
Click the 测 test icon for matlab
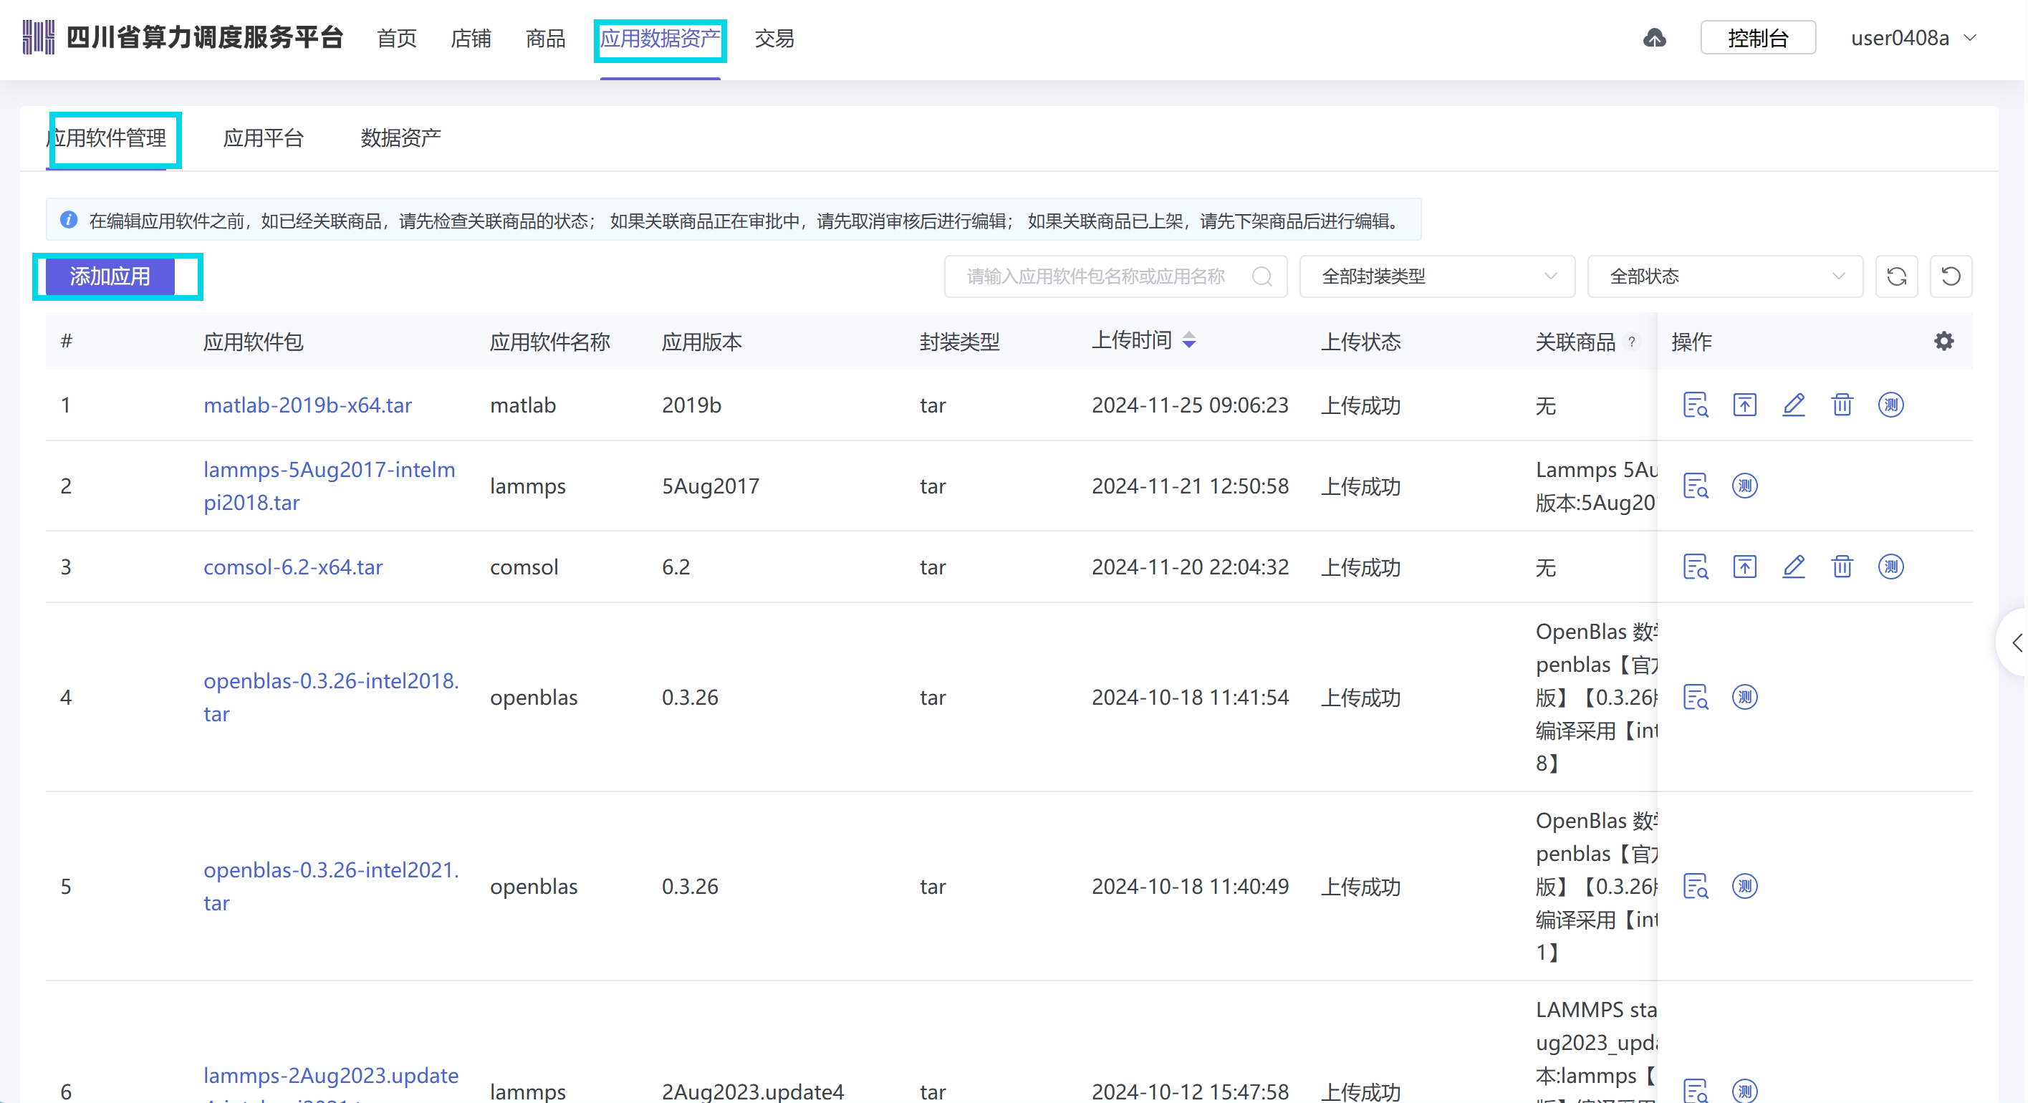tap(1891, 405)
